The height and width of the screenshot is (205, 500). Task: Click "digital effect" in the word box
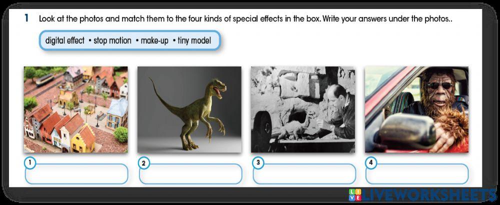(64, 40)
